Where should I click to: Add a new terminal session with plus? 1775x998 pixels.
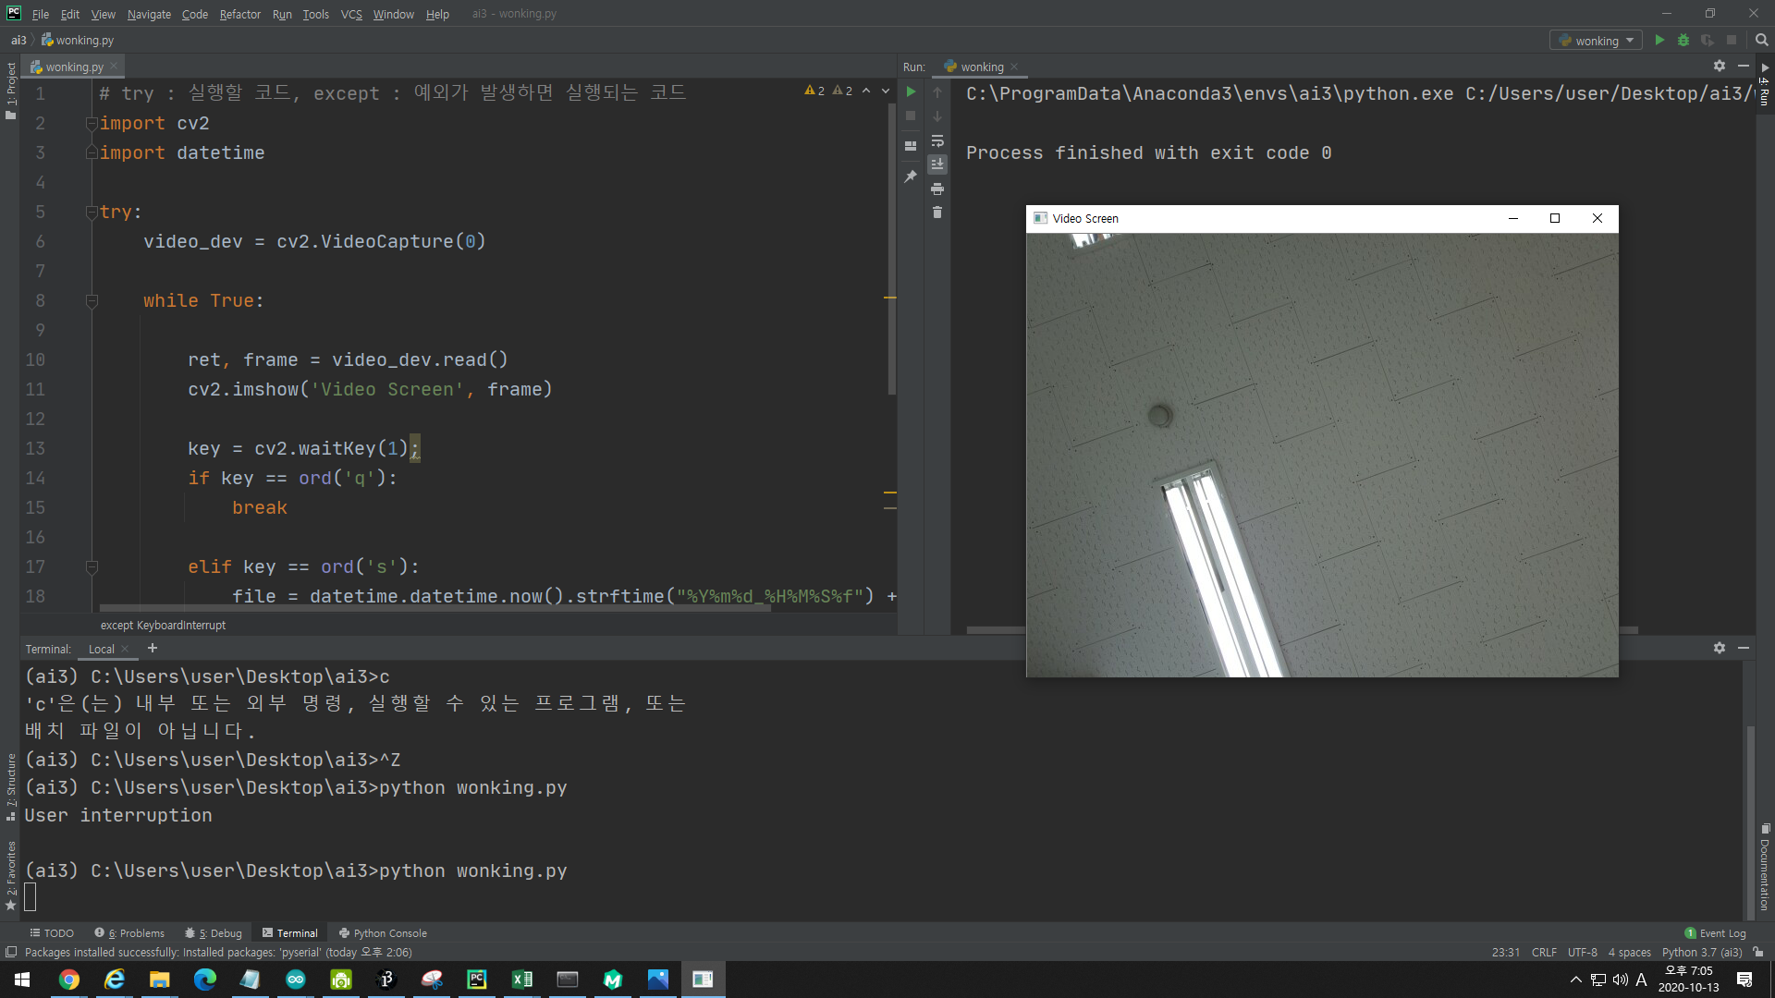click(x=153, y=649)
